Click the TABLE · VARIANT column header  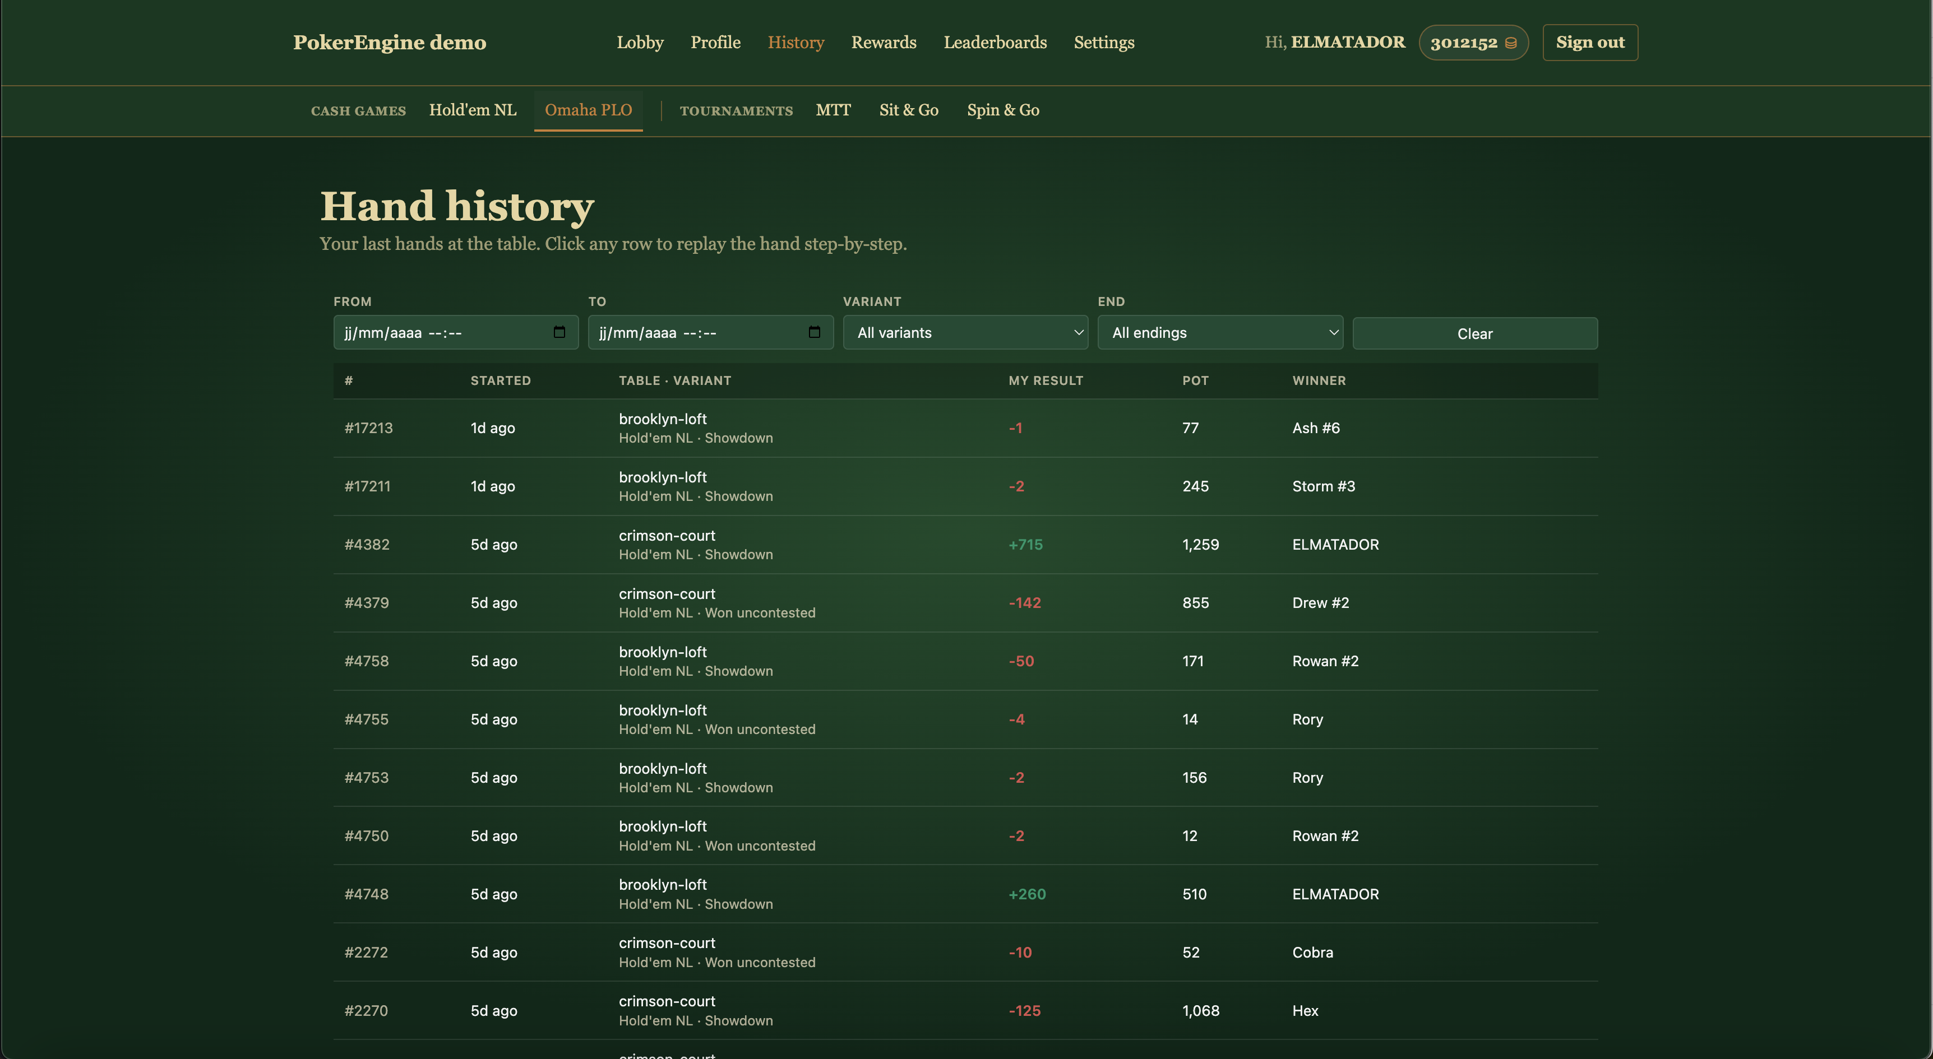[674, 380]
